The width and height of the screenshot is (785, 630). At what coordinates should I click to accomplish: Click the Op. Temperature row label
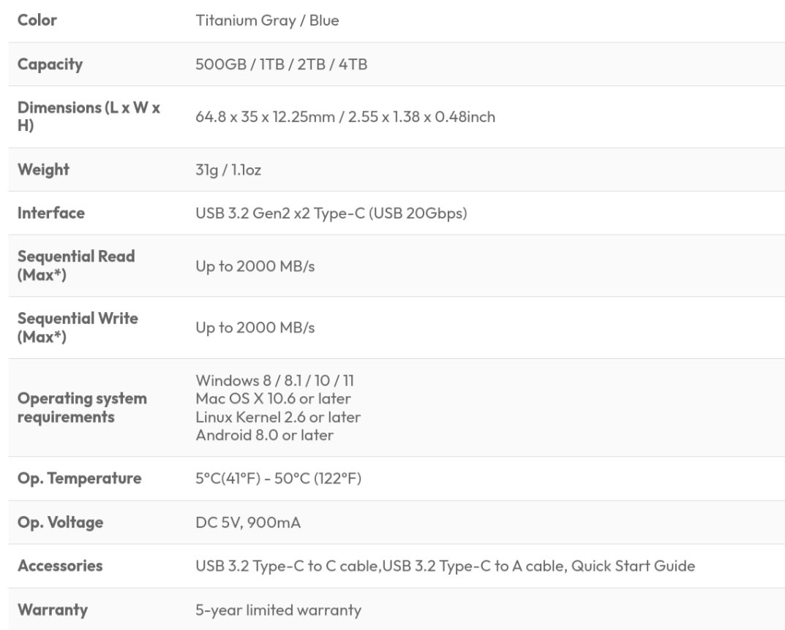point(79,479)
